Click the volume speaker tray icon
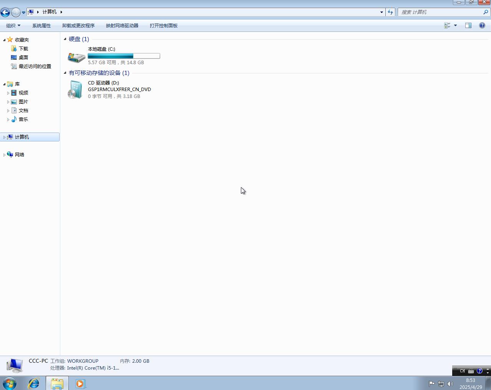This screenshot has width=491, height=390. tap(450, 383)
